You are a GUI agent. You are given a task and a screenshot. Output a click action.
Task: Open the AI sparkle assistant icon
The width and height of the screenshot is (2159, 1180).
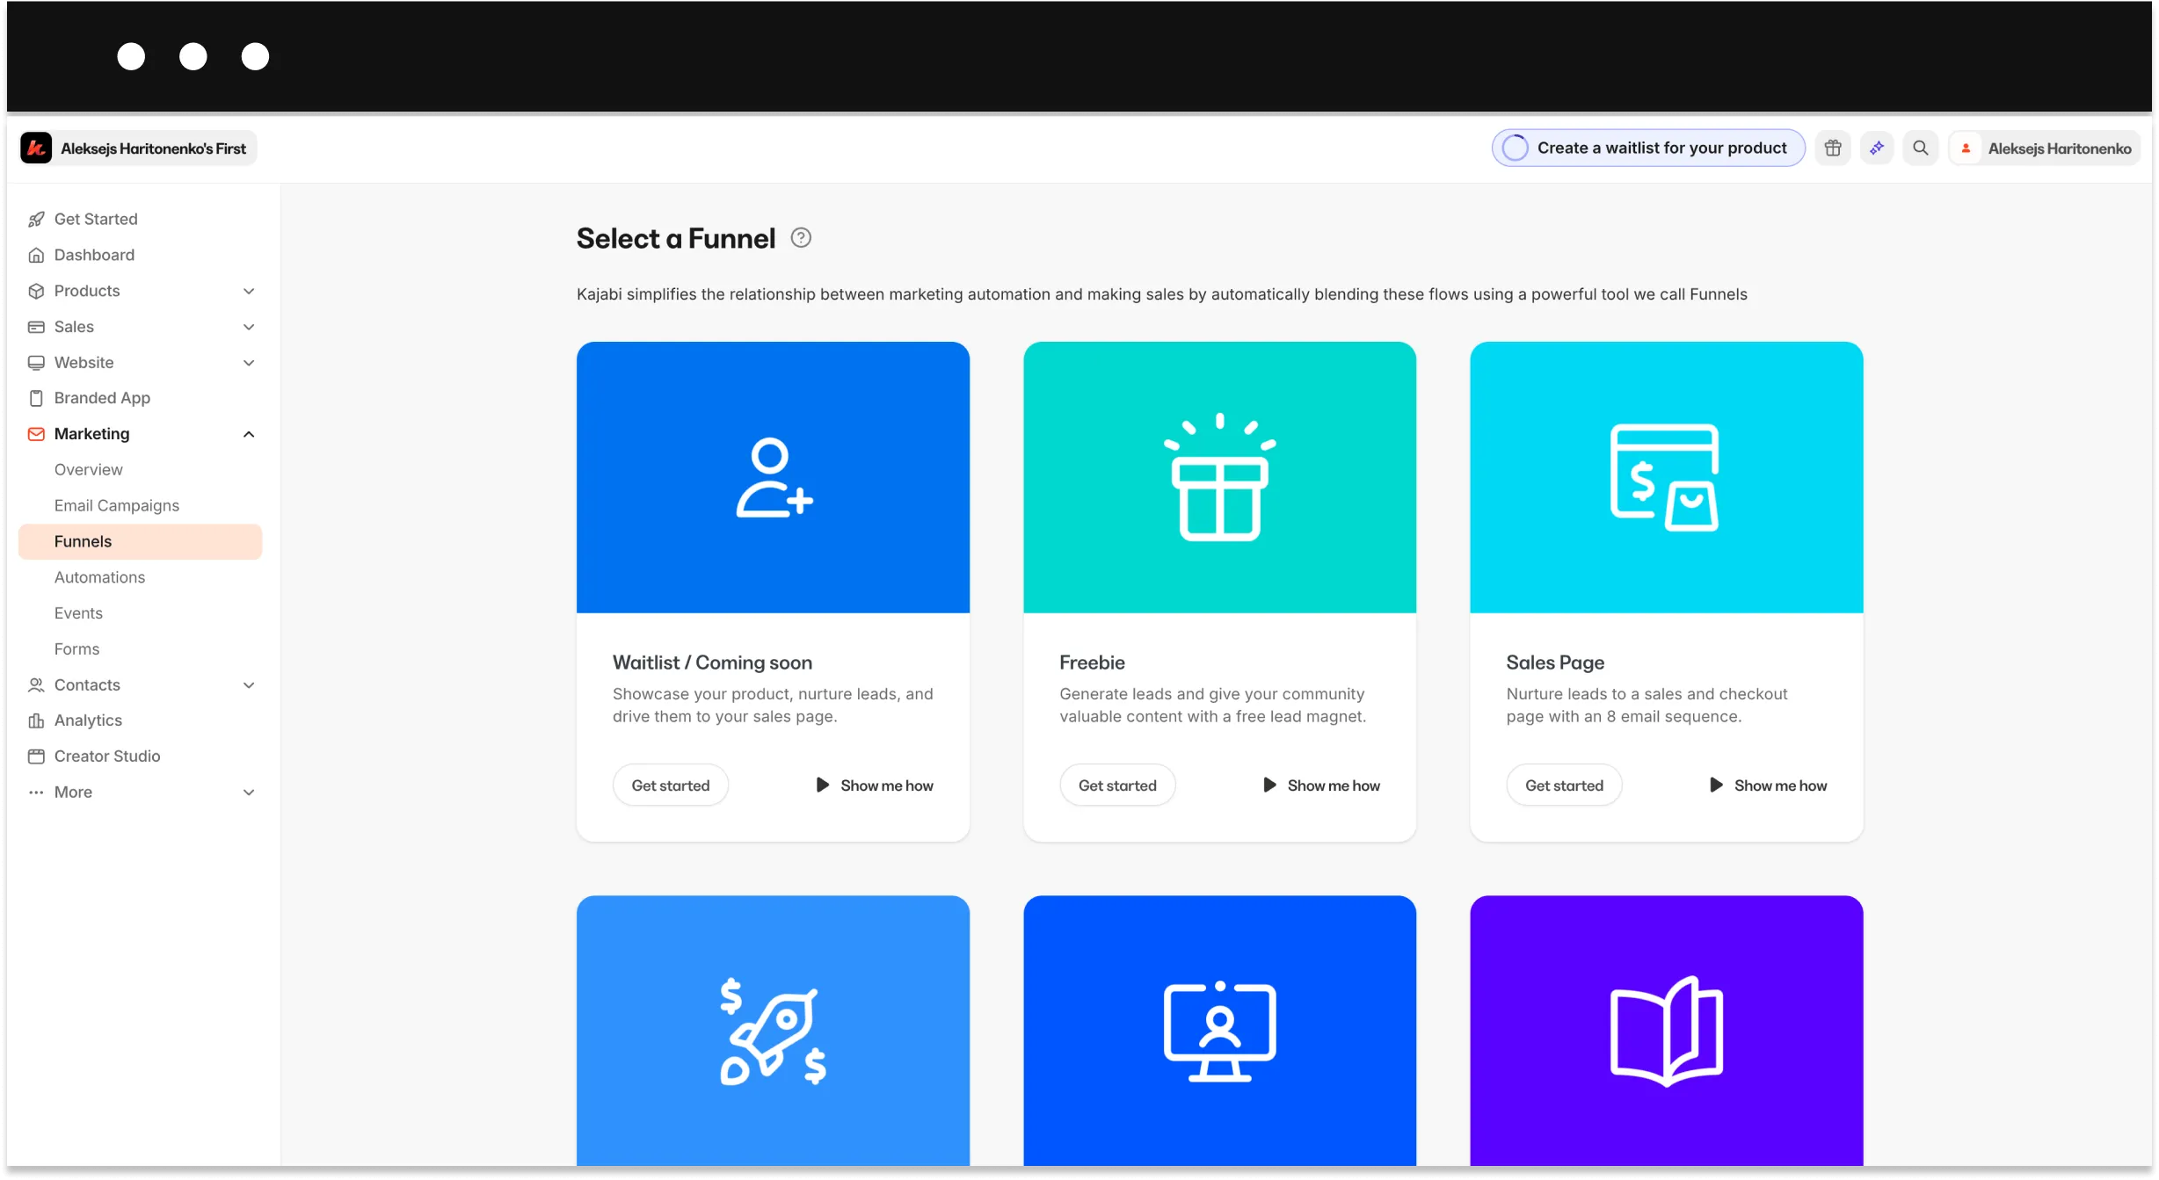(x=1877, y=148)
